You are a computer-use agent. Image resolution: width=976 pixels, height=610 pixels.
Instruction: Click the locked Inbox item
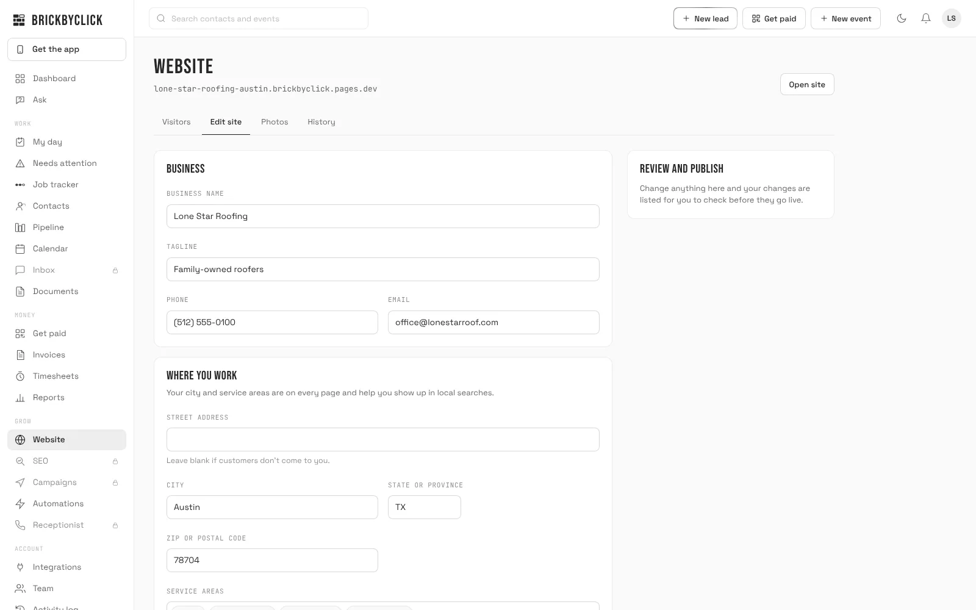pos(66,270)
